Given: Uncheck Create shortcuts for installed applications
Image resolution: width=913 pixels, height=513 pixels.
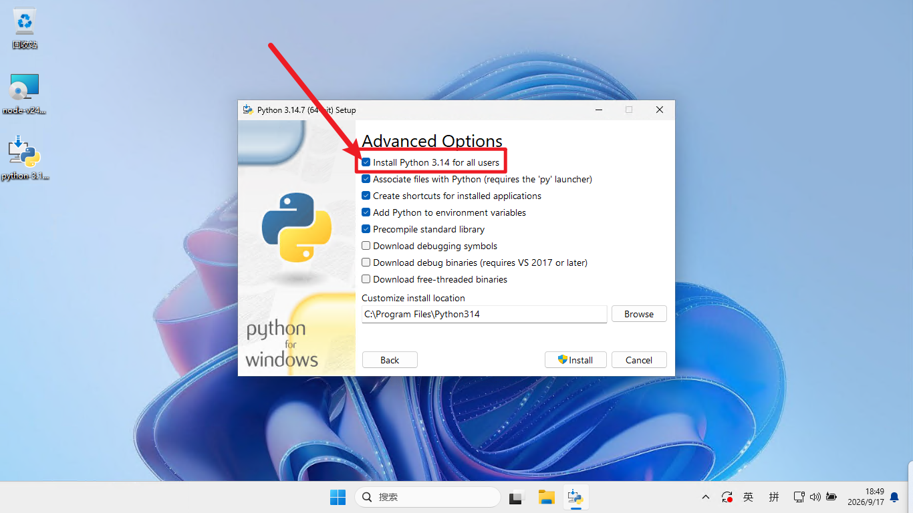Looking at the screenshot, I should point(366,196).
